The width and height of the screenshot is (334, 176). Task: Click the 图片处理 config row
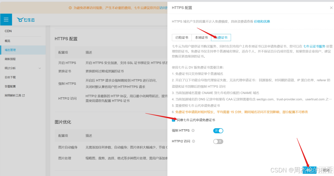pos(111,158)
